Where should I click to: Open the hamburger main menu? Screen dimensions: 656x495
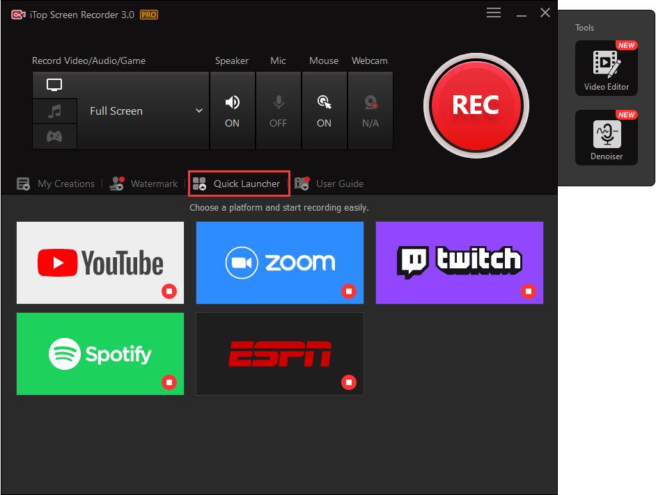(x=494, y=13)
